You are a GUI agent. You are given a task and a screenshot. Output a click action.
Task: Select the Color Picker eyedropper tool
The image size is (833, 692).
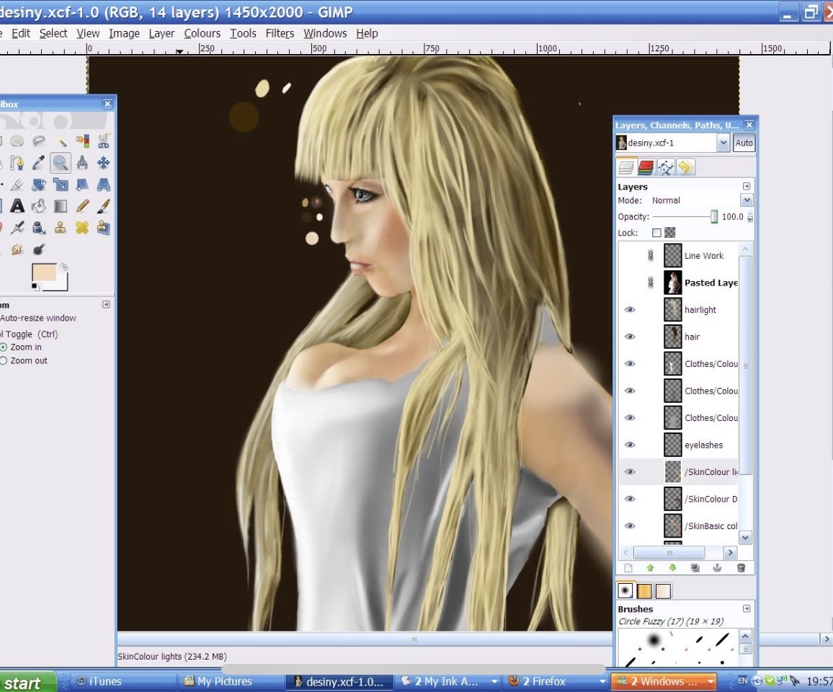click(x=39, y=163)
